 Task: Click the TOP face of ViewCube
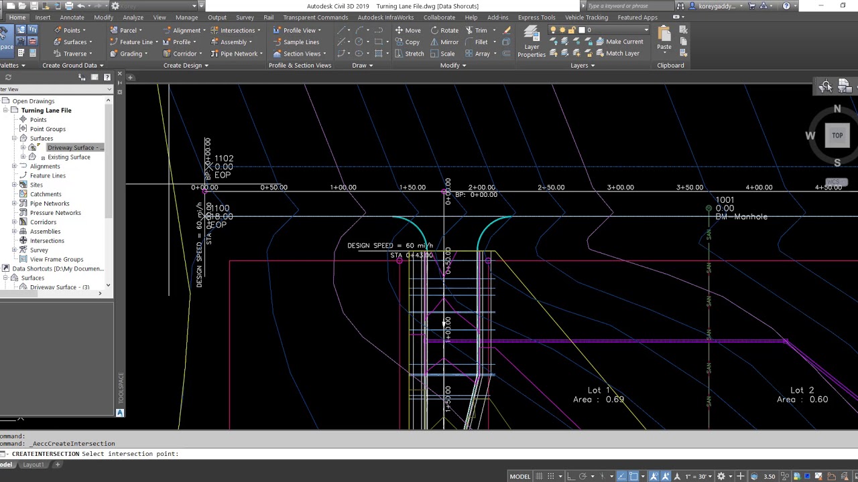pos(837,135)
